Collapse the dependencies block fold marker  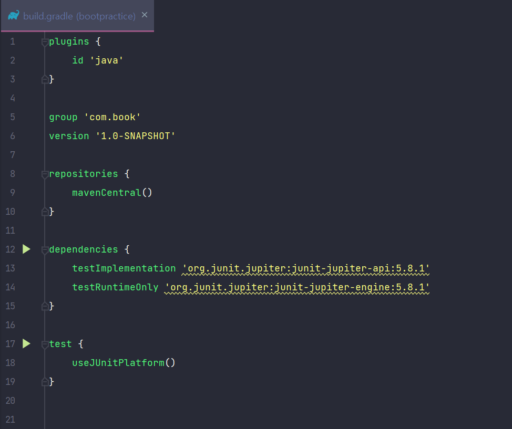coord(45,250)
